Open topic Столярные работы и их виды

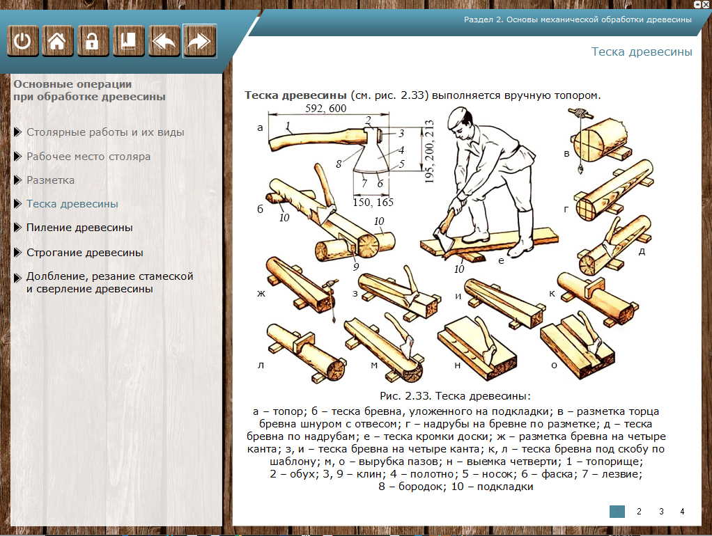coord(105,132)
